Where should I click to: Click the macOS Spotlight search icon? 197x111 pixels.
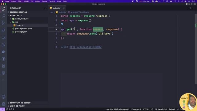coord(179,1)
